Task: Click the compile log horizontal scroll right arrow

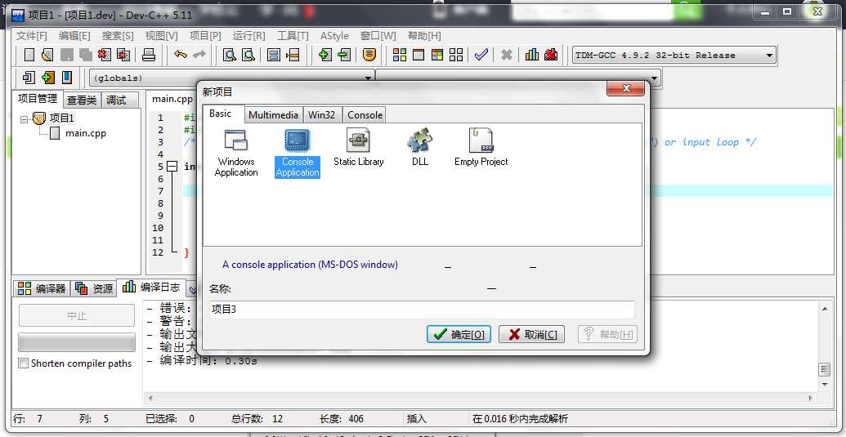Action: [x=810, y=399]
